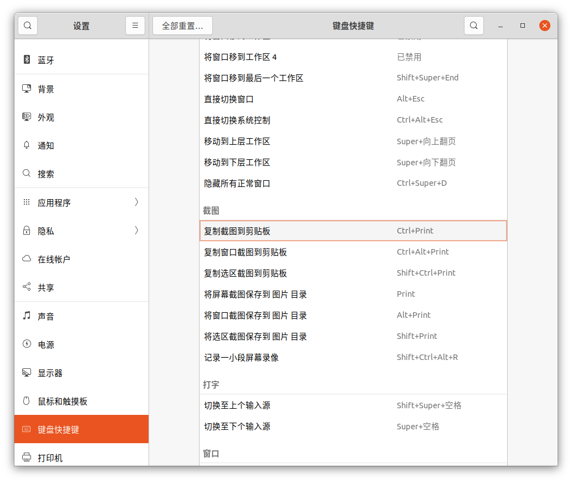Select the 移动到上层工作区 row
Viewport: 572px width, 482px height.
(x=353, y=141)
